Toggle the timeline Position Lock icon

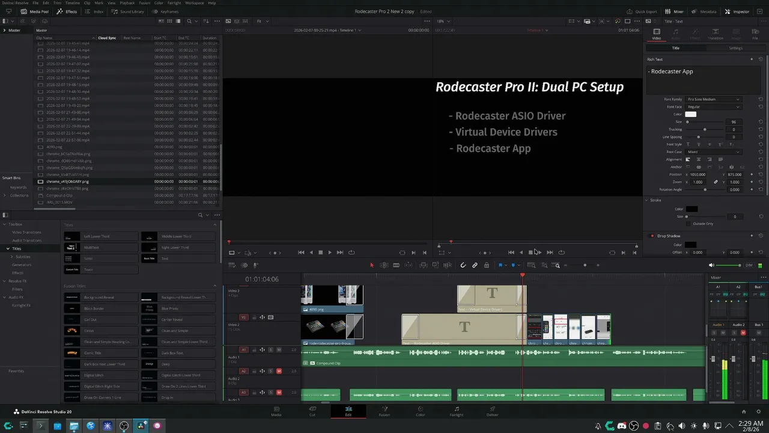click(487, 265)
